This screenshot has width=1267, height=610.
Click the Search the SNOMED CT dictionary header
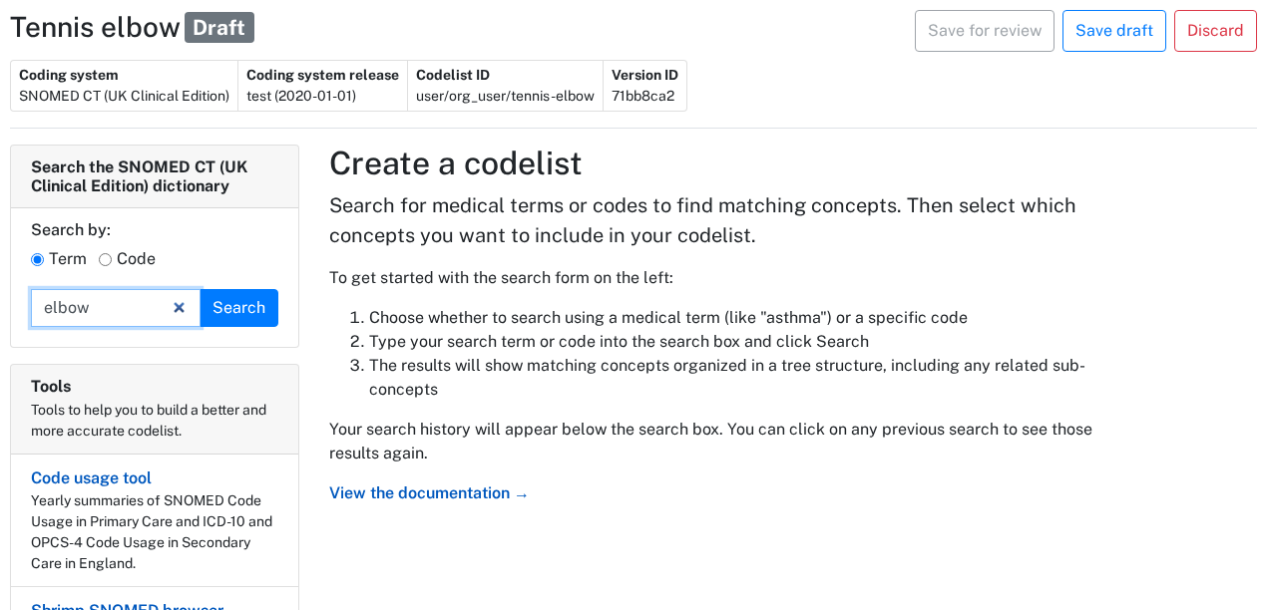click(x=139, y=176)
